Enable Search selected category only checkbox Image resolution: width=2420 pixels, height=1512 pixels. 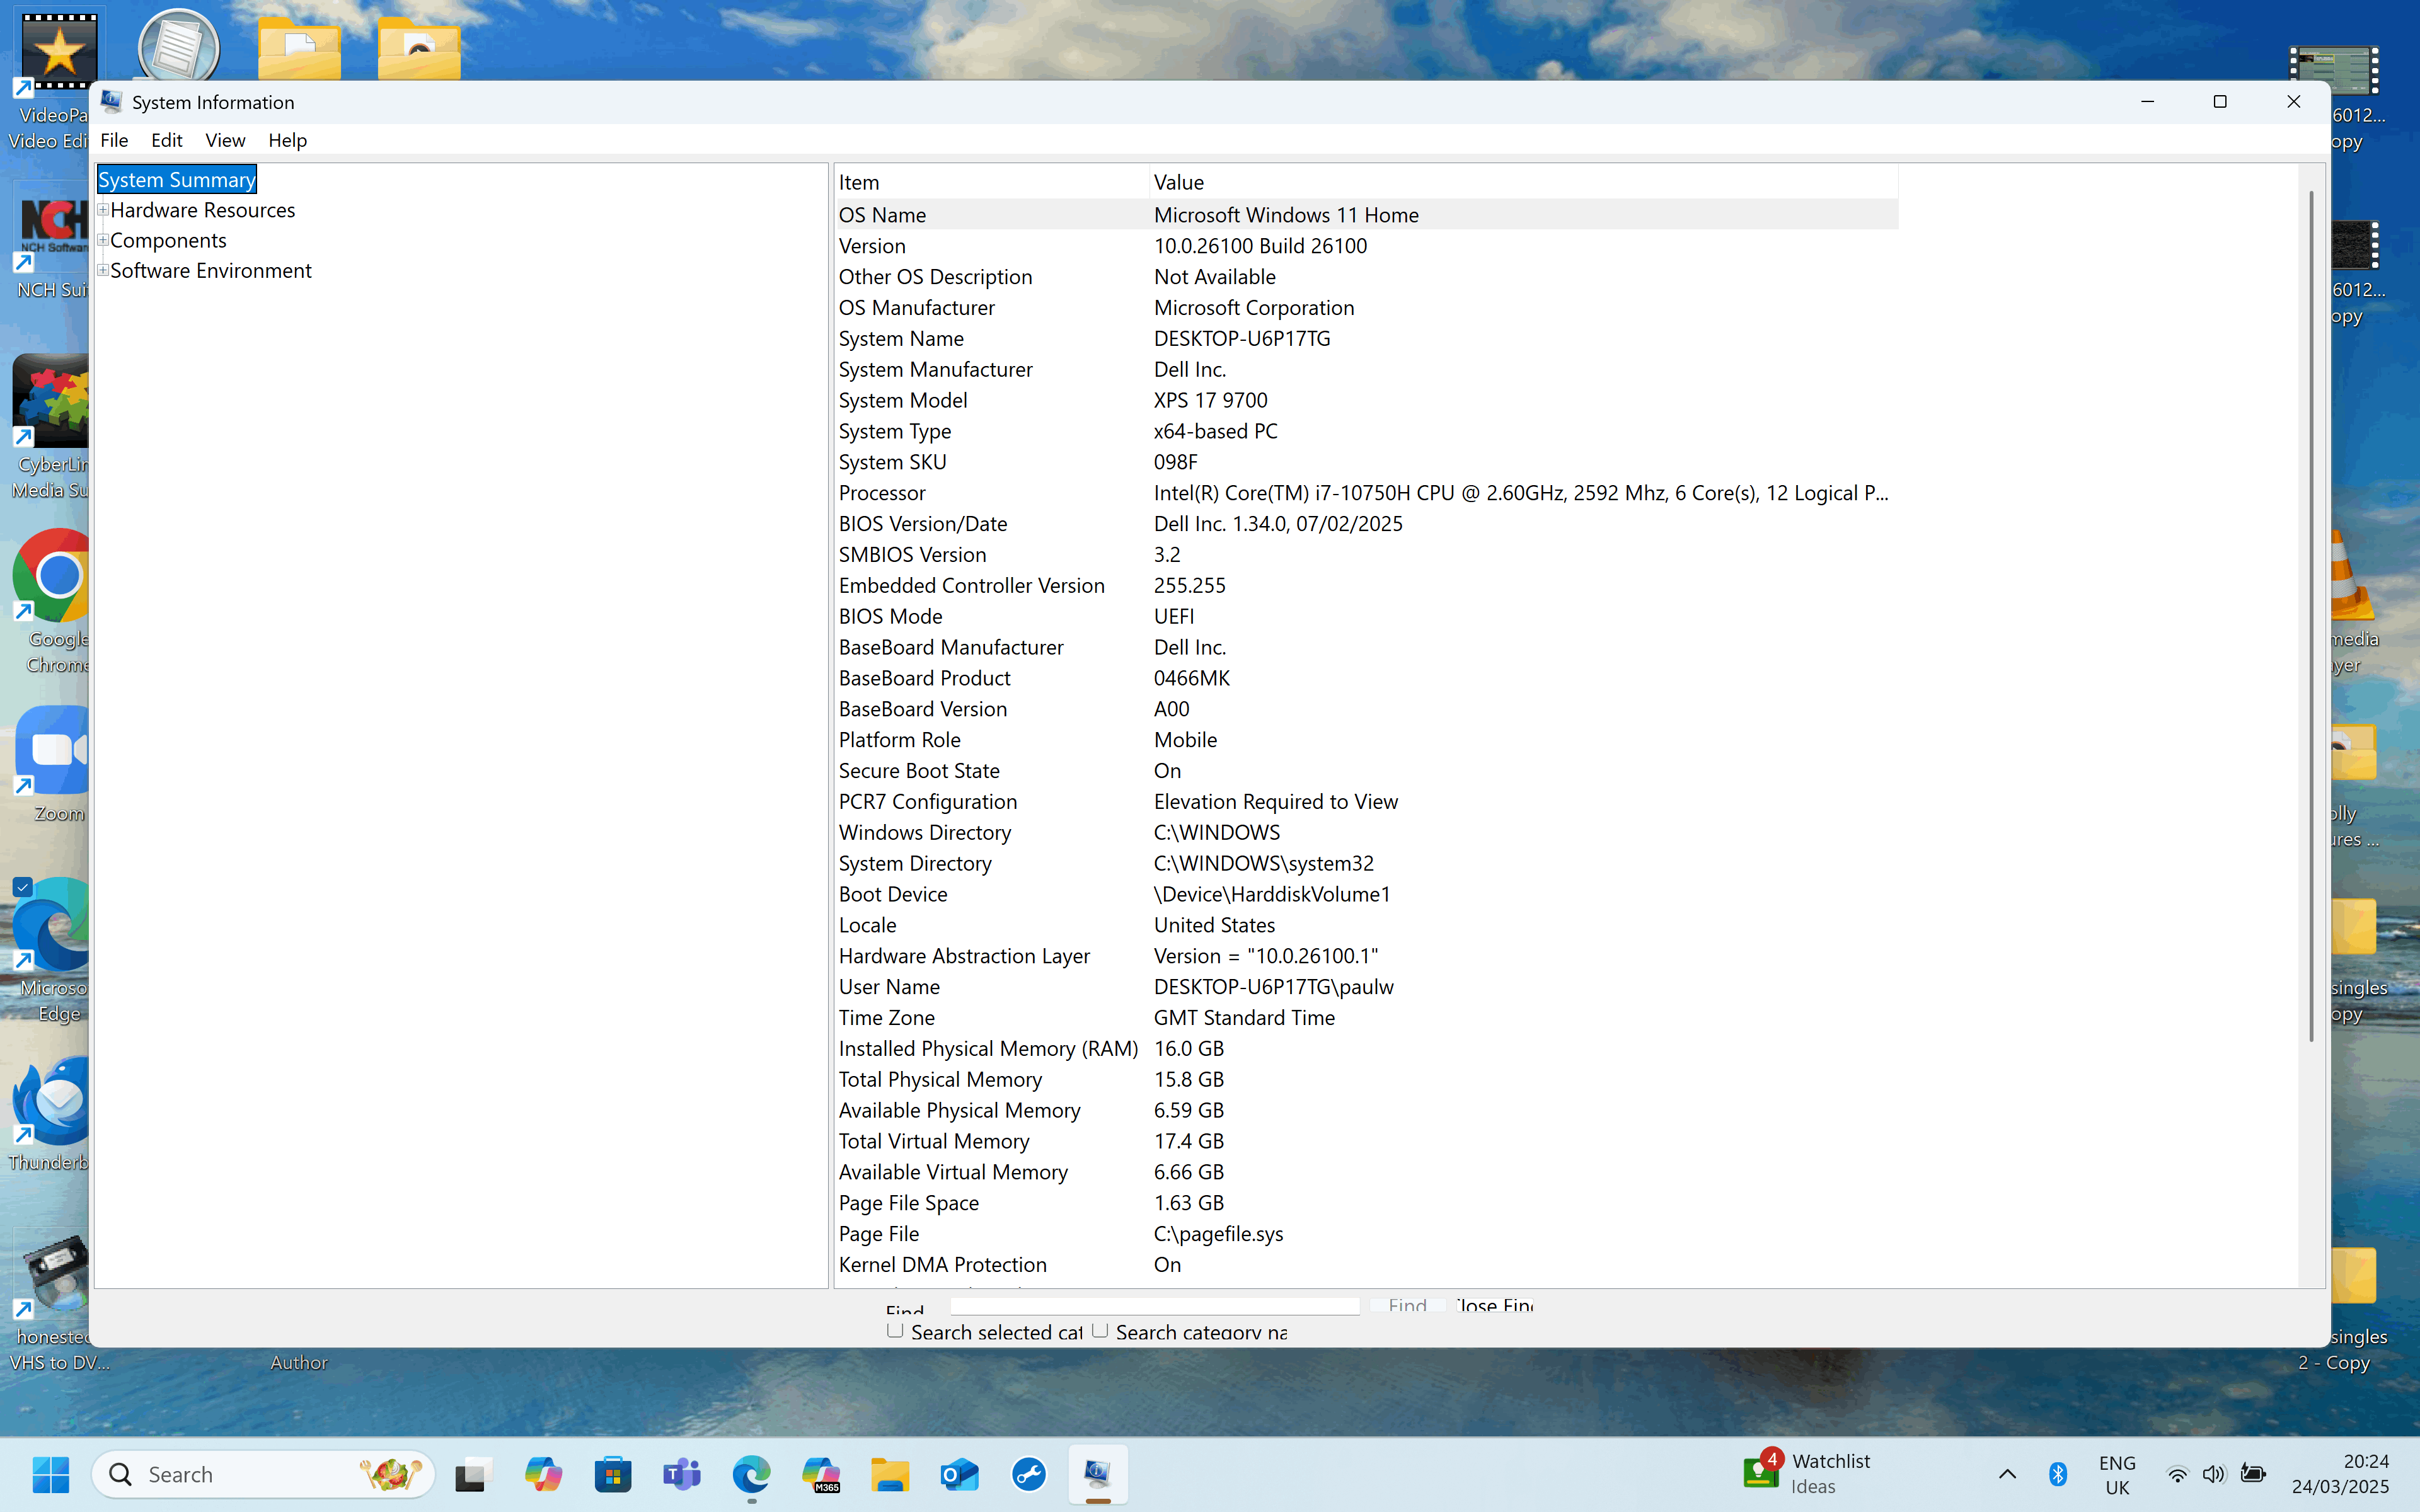tap(895, 1330)
